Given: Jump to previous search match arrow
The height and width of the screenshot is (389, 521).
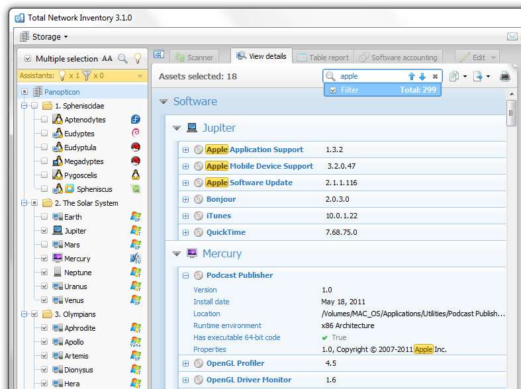Looking at the screenshot, I should click(x=411, y=76).
